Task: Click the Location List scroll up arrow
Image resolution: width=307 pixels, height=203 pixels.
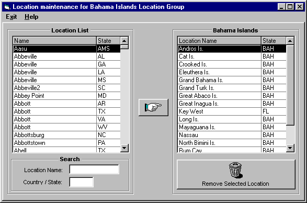Action: [x=124, y=41]
